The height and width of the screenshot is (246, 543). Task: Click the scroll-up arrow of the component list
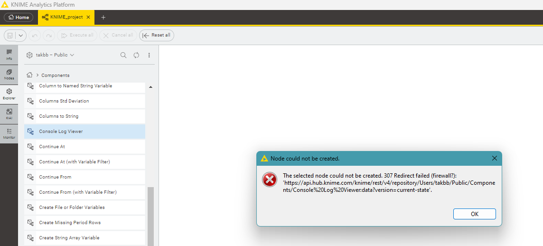click(x=150, y=87)
